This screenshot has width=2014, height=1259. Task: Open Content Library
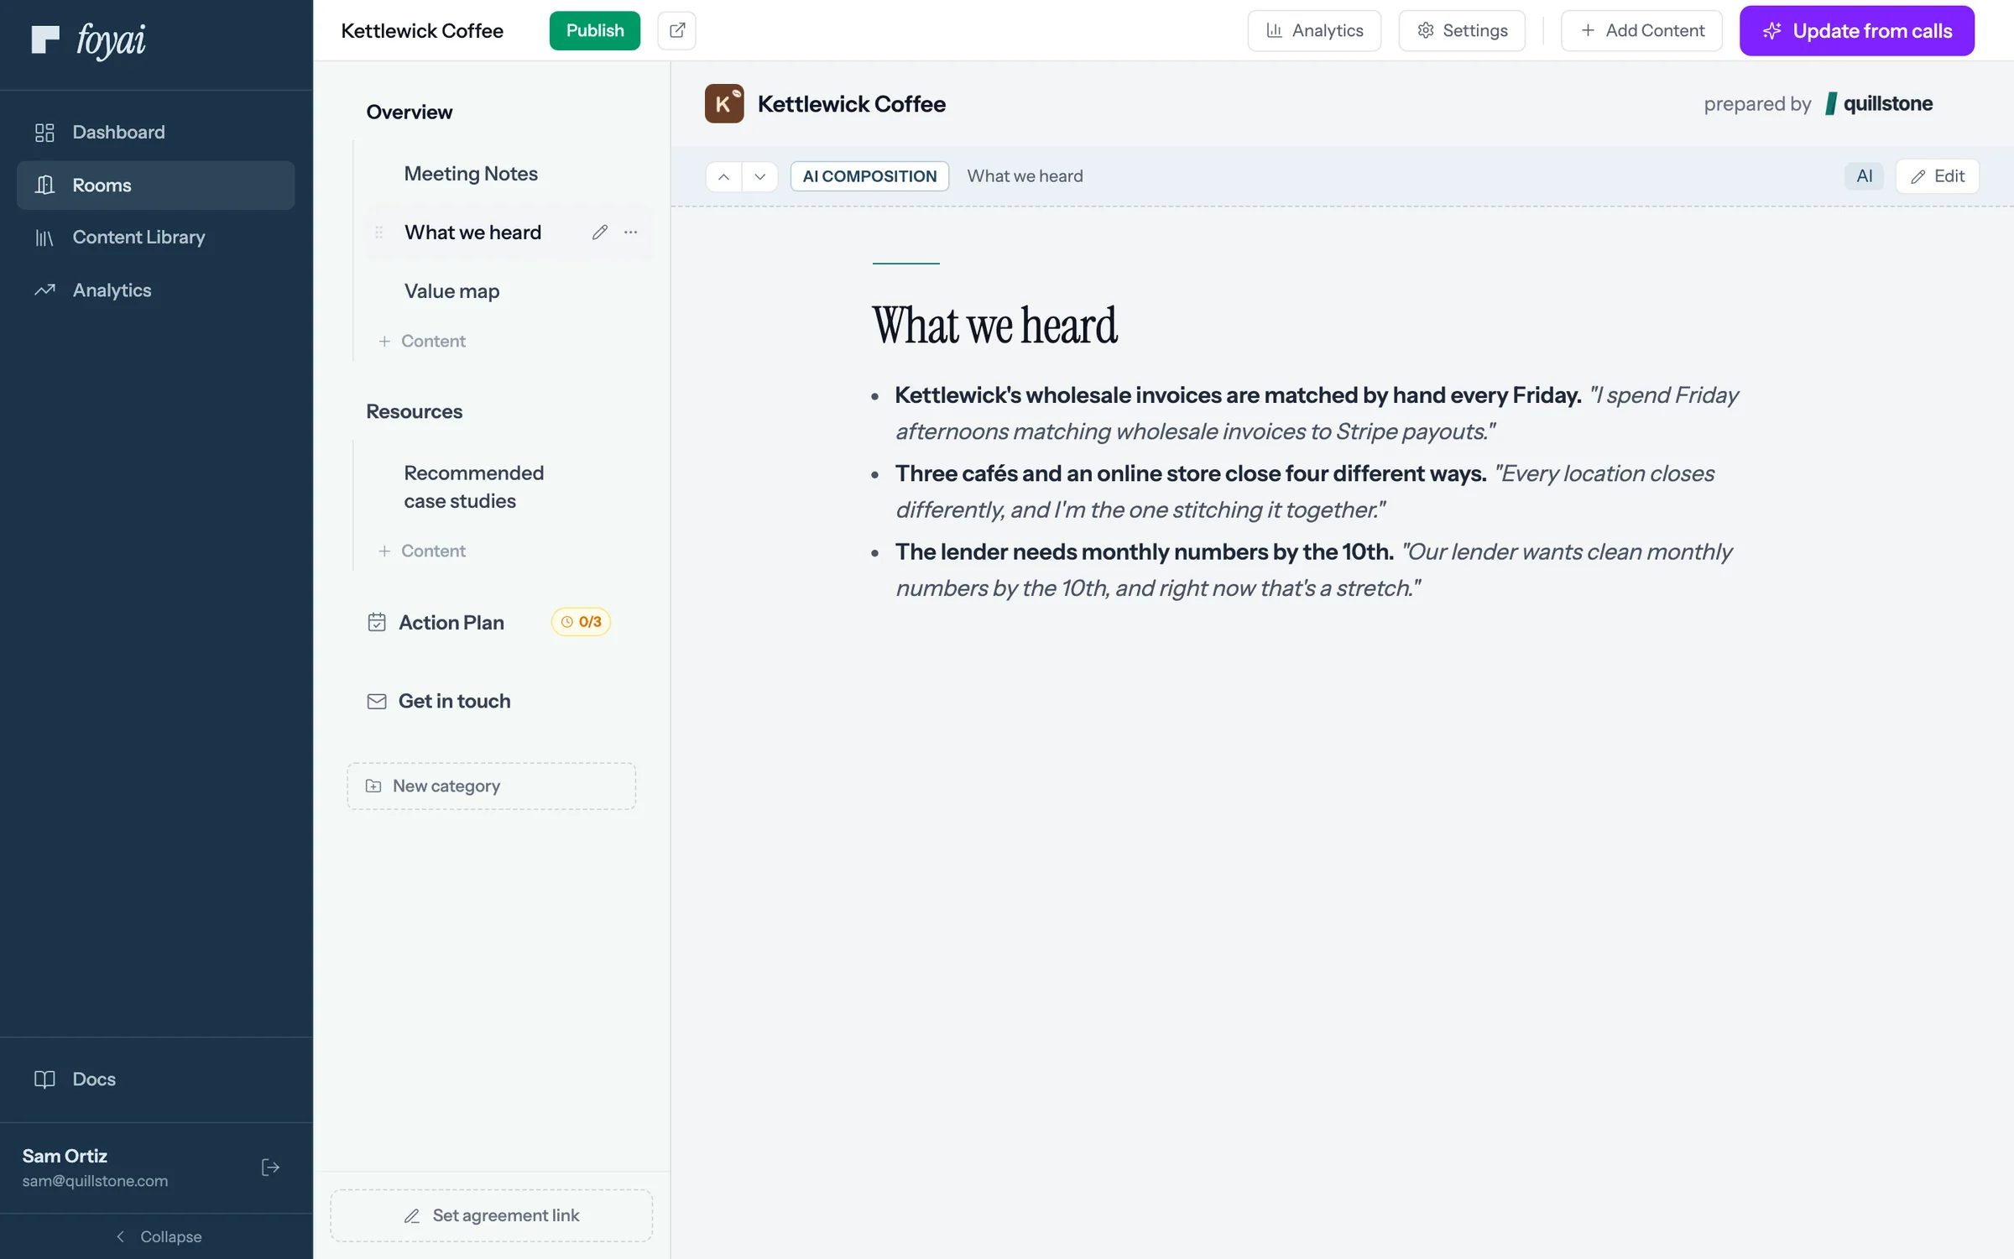(156, 238)
